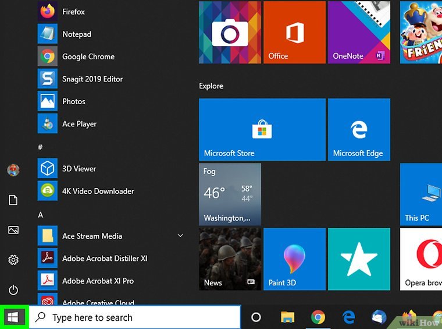
Task: Click the Type here to search box
Action: [135, 317]
